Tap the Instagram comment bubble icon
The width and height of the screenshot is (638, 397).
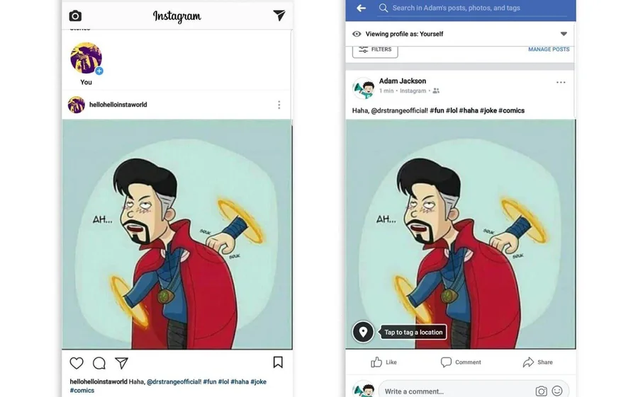click(x=99, y=363)
